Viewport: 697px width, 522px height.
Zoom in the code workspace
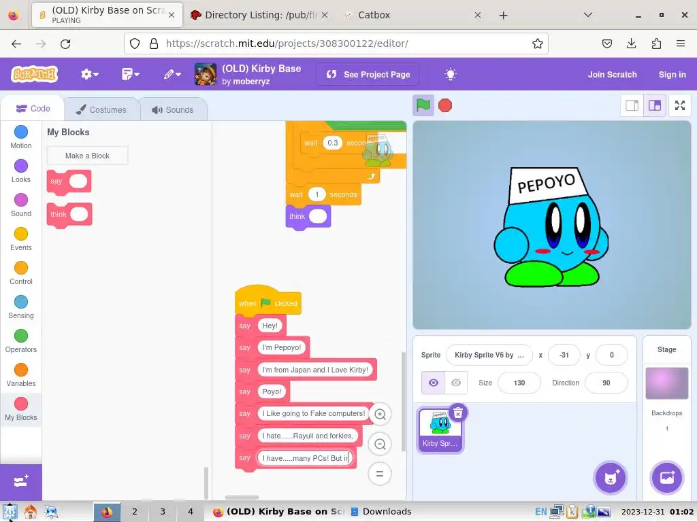(x=380, y=414)
